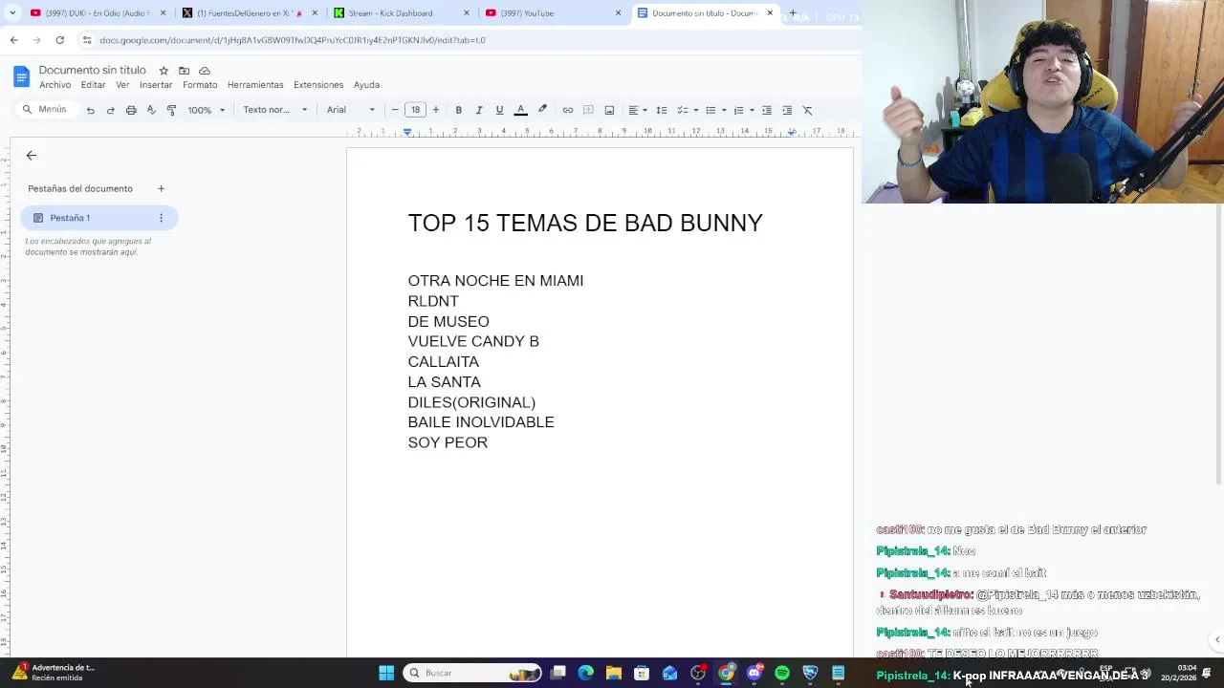1224x688 pixels.
Task: Click the Insert link icon
Action: click(567, 110)
